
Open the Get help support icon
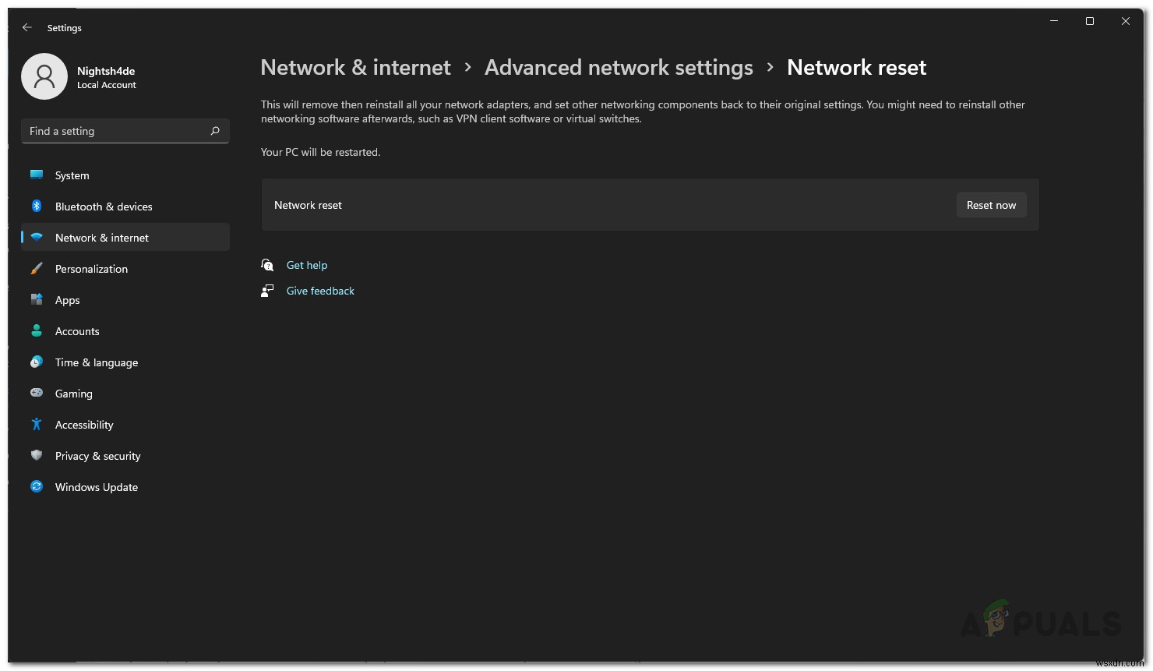[x=267, y=264]
